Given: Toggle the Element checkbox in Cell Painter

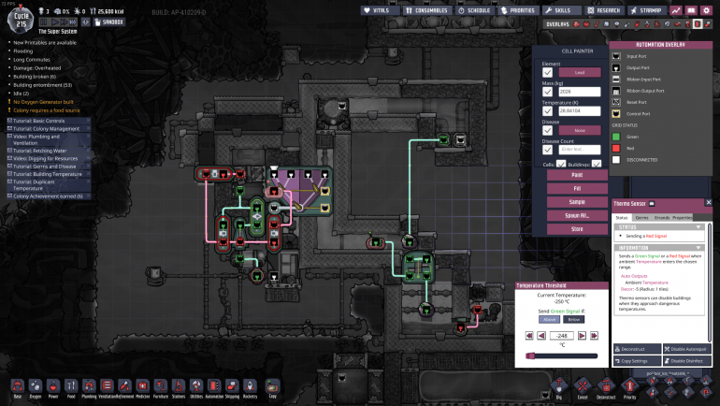Looking at the screenshot, I should tap(547, 72).
